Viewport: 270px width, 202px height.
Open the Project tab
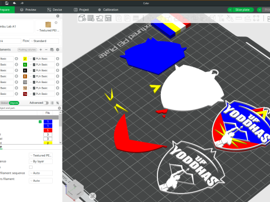pos(81,10)
